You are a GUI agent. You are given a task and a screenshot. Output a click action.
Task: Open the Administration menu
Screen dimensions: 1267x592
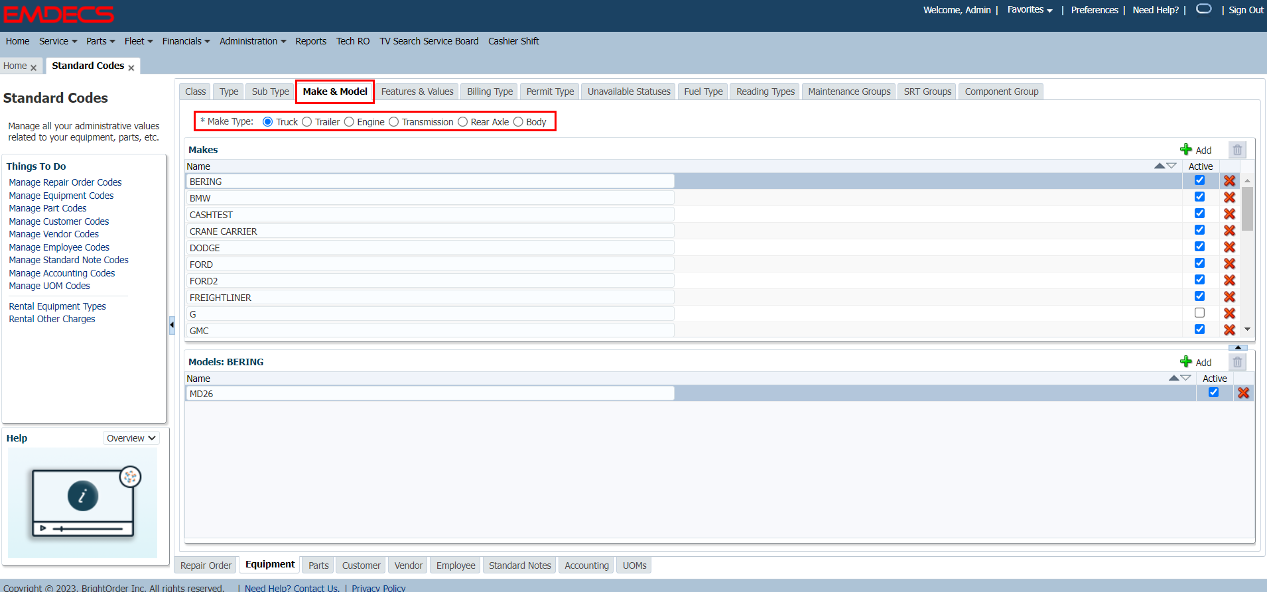coord(253,41)
